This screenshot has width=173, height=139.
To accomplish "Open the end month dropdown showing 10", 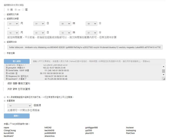I will point(13,32).
